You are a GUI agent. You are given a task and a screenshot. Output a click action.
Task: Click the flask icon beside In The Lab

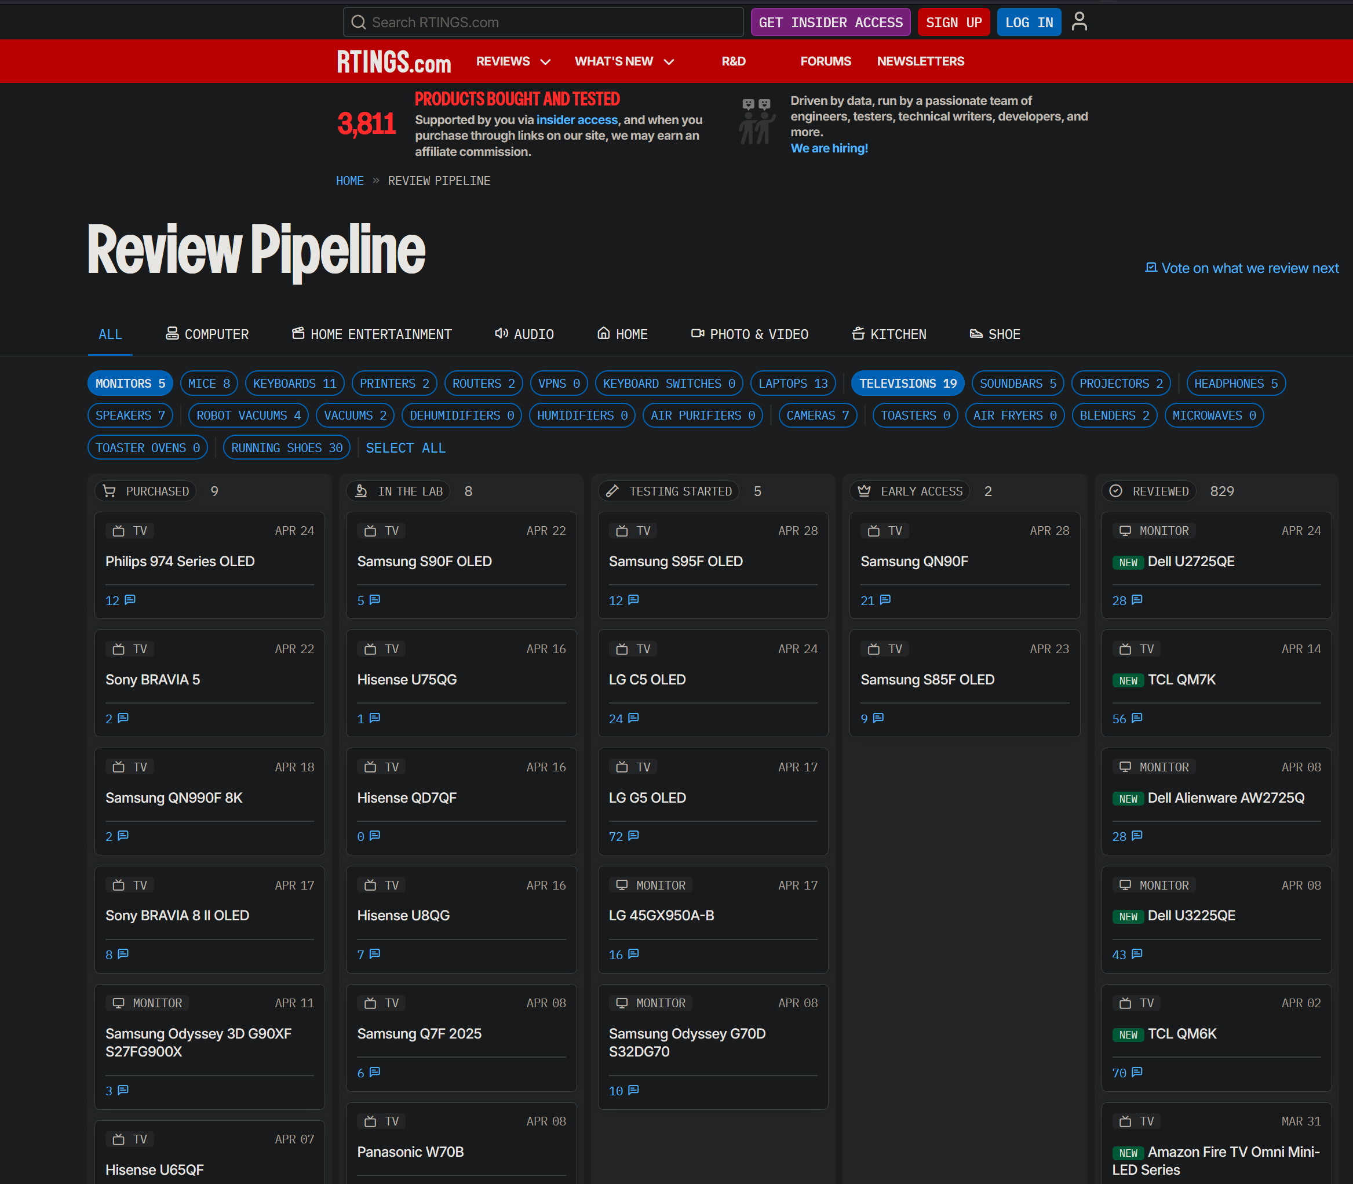362,491
